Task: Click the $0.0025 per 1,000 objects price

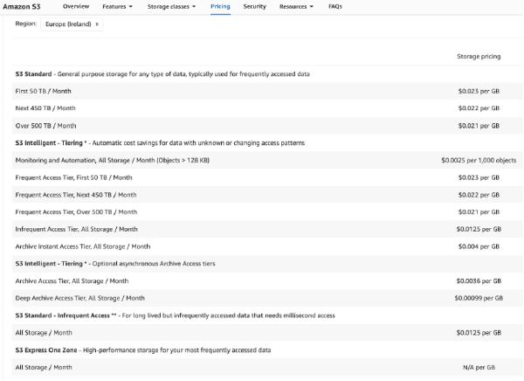Action: tap(479, 160)
